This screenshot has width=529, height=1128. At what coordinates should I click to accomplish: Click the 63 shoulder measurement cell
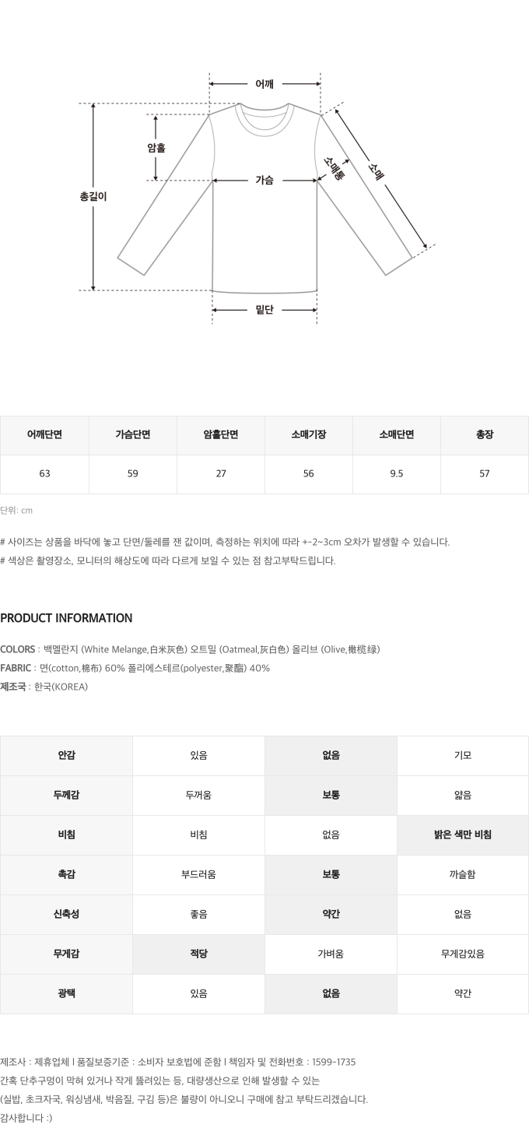(44, 474)
